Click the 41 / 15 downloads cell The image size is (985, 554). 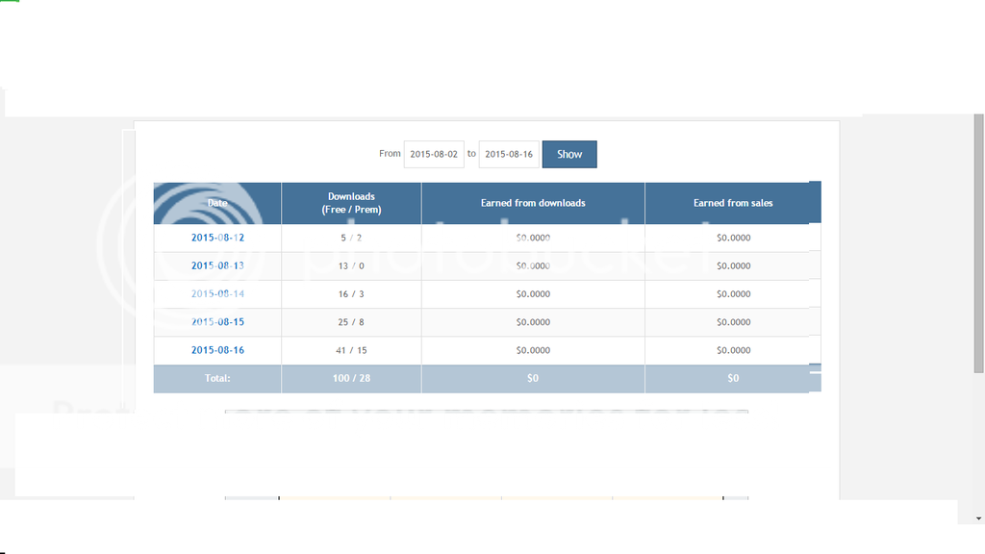pos(351,350)
